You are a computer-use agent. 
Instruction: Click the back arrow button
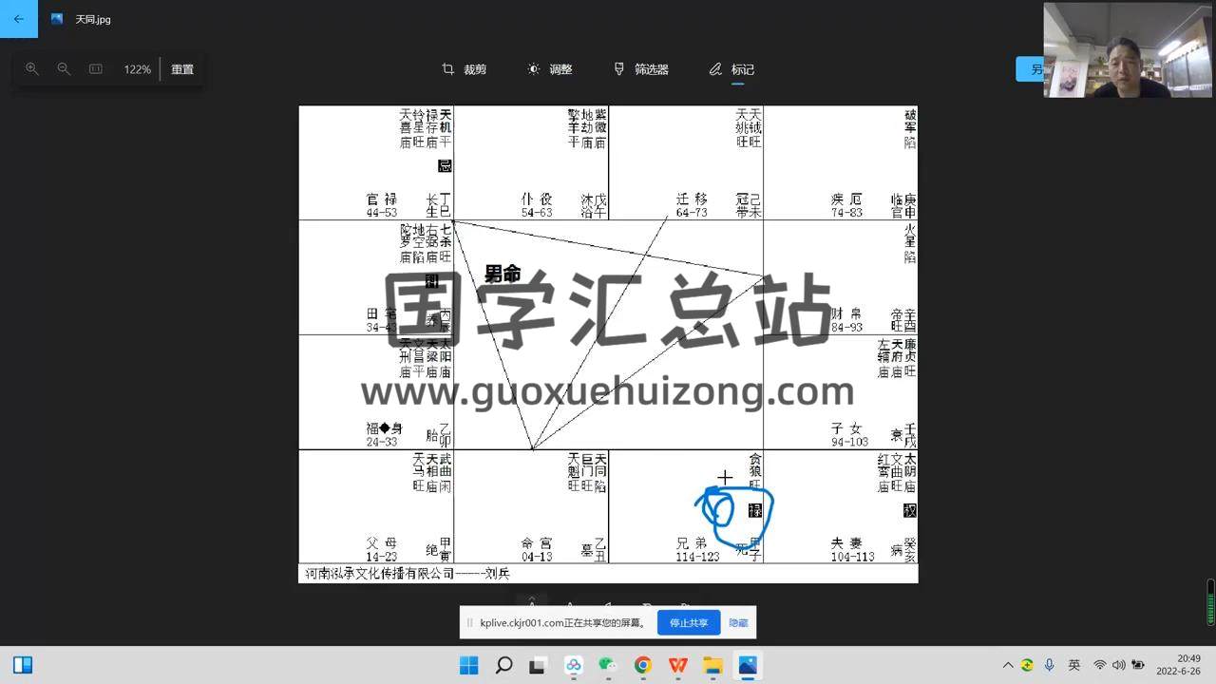point(18,19)
